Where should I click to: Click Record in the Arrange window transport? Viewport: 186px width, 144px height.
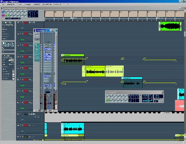tap(7, 12)
